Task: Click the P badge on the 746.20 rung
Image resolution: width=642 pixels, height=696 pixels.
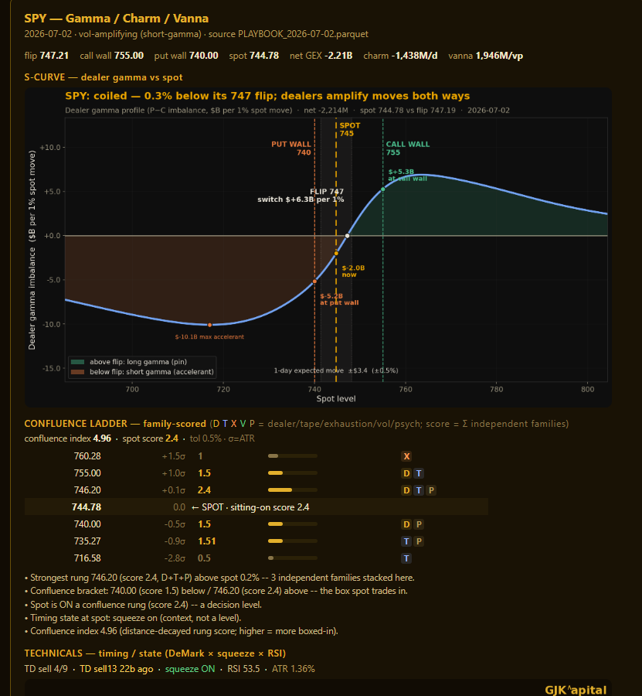Action: pyautogui.click(x=431, y=490)
